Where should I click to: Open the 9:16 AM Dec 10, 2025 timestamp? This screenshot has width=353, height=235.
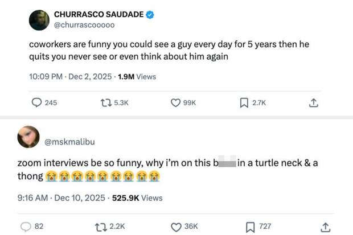tap(61, 198)
